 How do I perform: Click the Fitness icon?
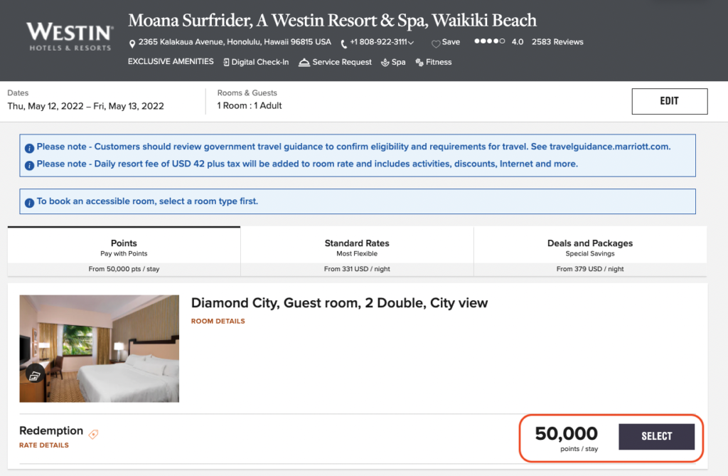[x=419, y=63]
